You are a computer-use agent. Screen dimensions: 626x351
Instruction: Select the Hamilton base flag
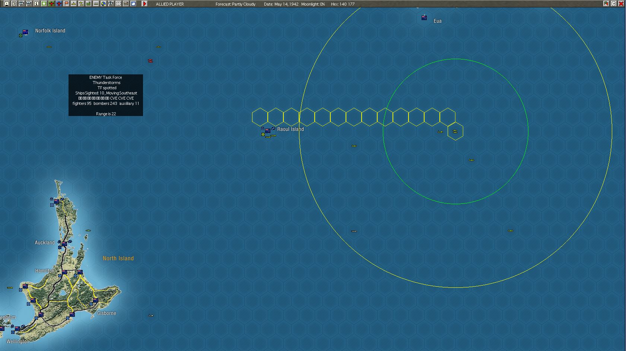click(64, 273)
